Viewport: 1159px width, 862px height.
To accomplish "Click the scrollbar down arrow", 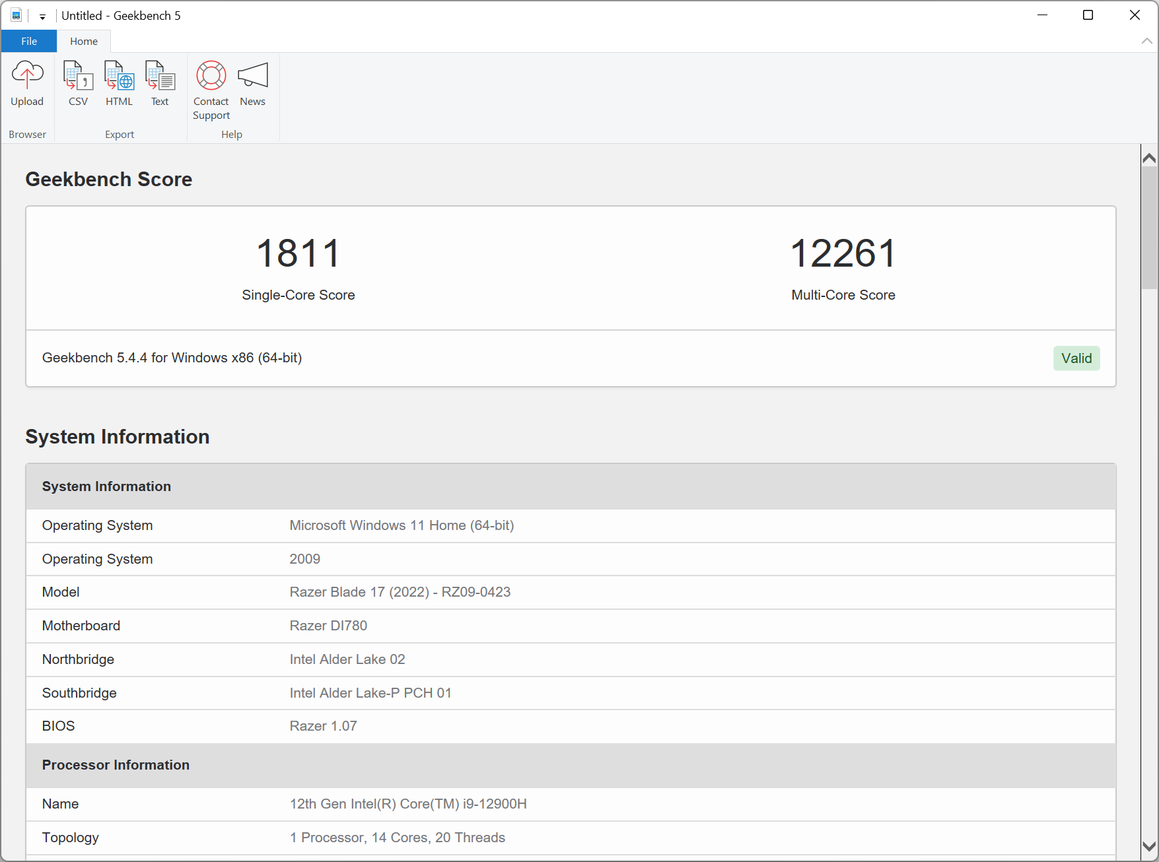I will pos(1149,846).
